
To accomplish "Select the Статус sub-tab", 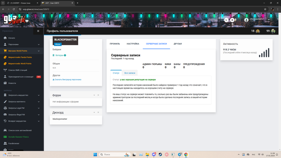I will 116,73.
